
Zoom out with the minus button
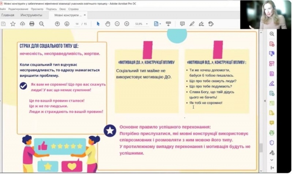117,24
